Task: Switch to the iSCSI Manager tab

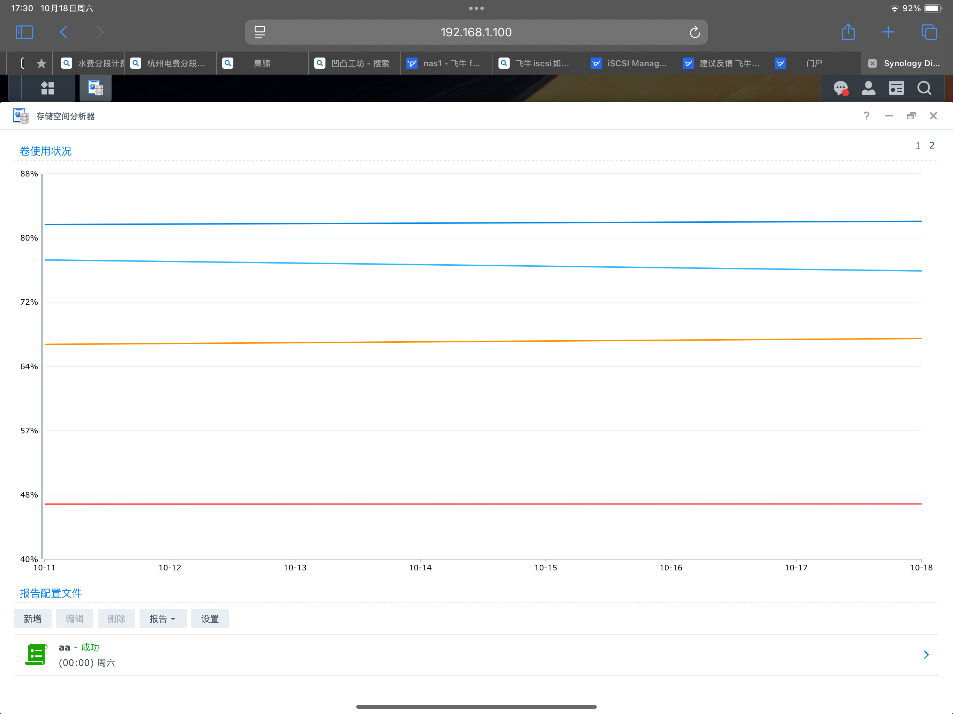Action: [630, 63]
